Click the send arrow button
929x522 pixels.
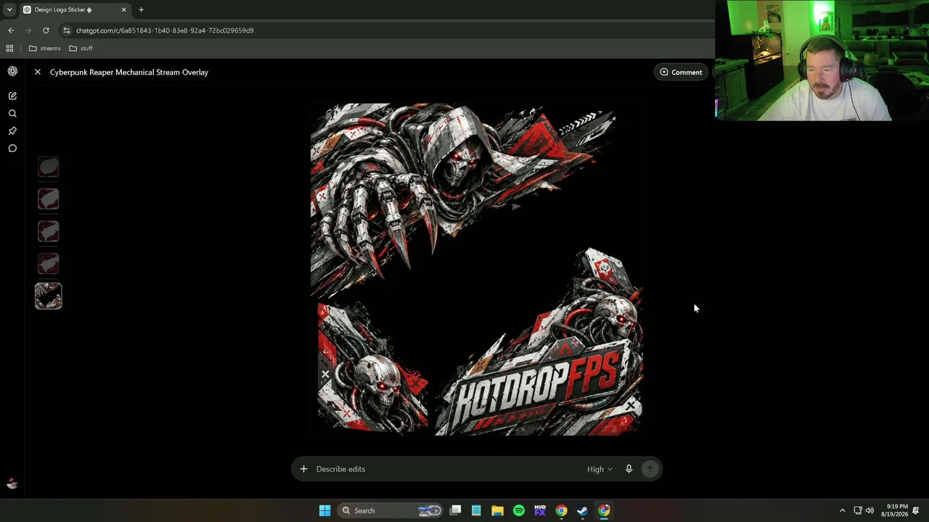click(650, 469)
